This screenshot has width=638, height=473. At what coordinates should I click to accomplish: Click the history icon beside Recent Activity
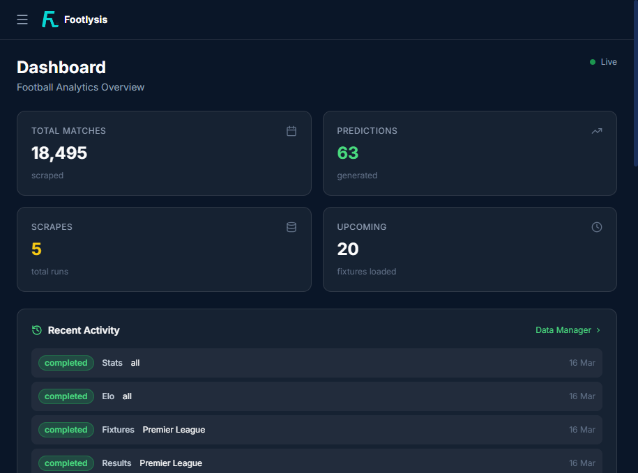click(x=36, y=330)
